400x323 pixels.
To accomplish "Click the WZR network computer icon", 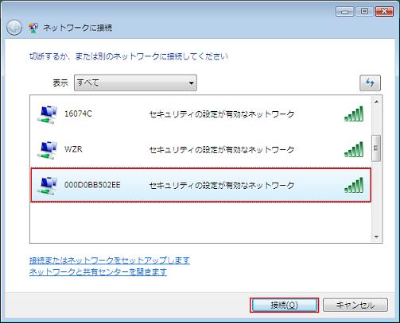I will tap(47, 150).
